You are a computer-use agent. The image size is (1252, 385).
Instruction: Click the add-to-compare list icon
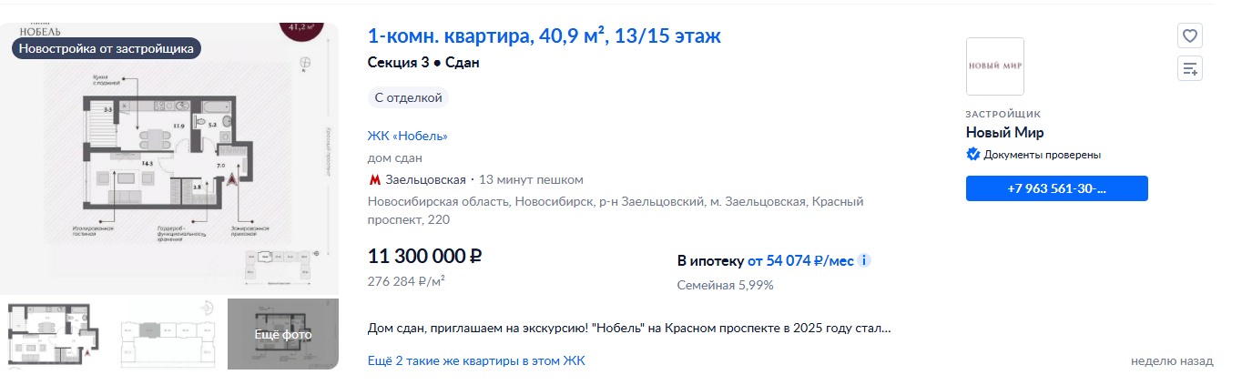(1190, 68)
